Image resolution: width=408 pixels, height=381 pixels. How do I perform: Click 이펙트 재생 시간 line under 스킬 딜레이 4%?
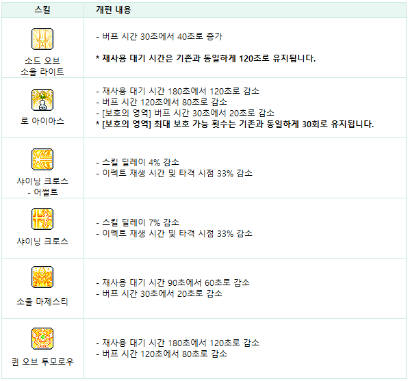click(x=174, y=173)
